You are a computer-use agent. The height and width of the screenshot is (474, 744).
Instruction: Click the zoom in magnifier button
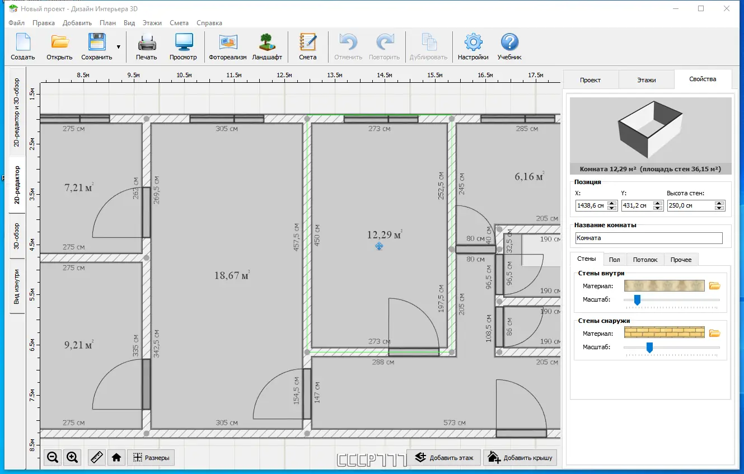click(72, 457)
